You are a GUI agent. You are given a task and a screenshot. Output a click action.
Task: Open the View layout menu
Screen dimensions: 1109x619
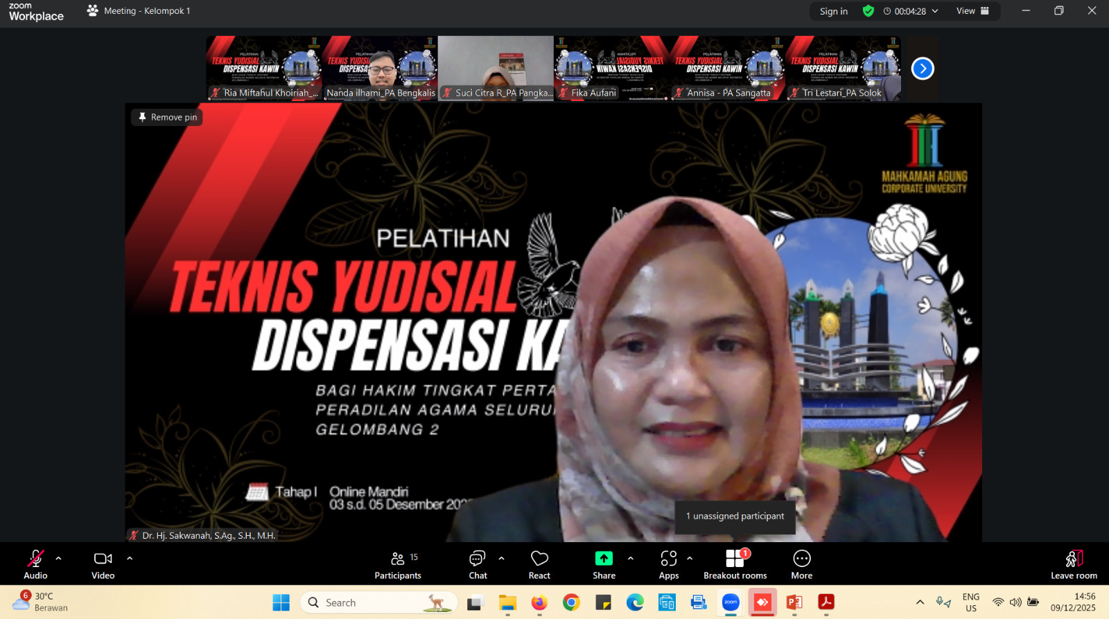[972, 11]
